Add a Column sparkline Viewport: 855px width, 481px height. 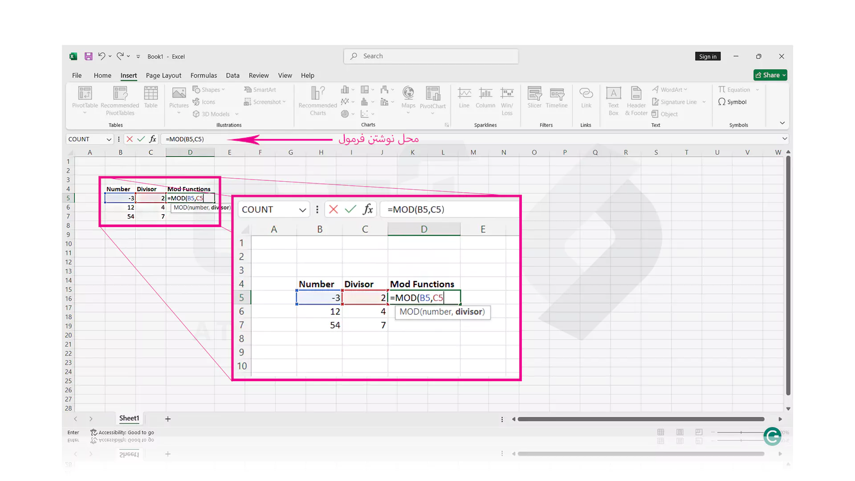(485, 97)
